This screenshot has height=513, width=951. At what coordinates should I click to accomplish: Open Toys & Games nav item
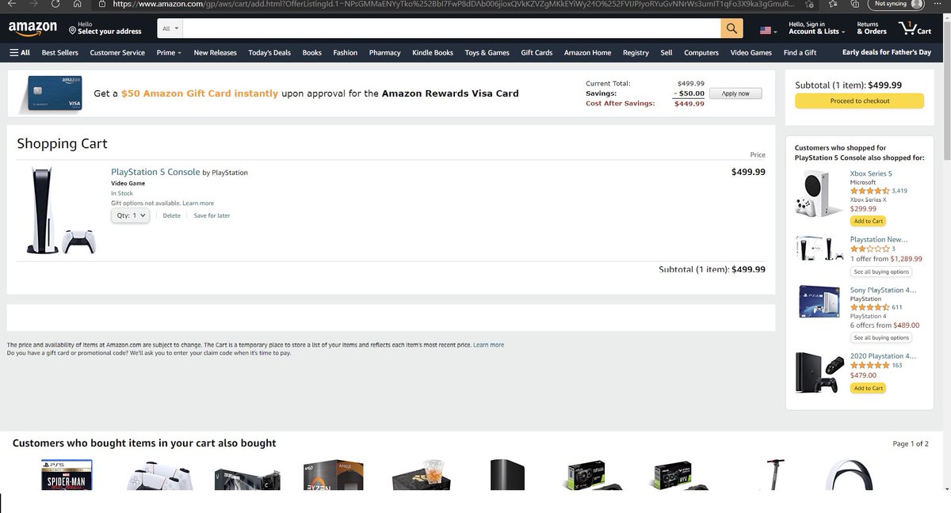tap(487, 53)
